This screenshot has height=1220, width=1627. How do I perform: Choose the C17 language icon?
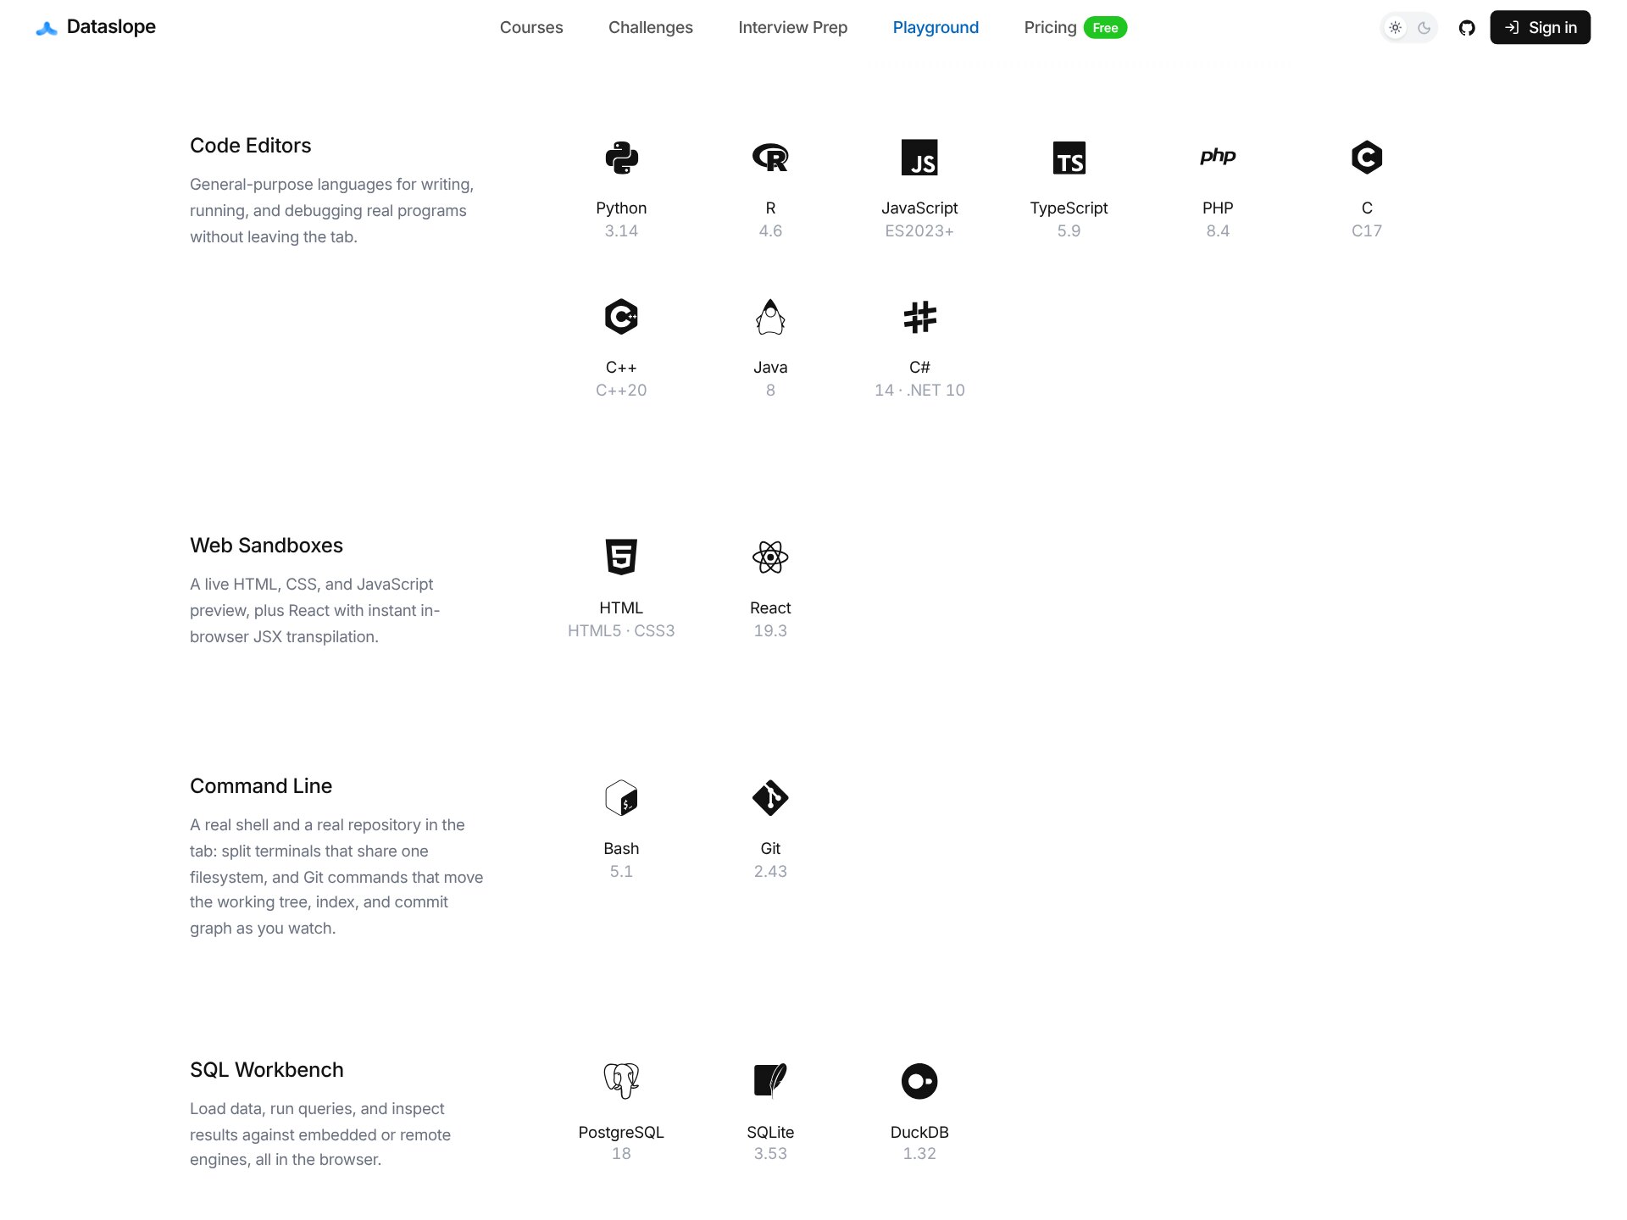click(x=1367, y=158)
